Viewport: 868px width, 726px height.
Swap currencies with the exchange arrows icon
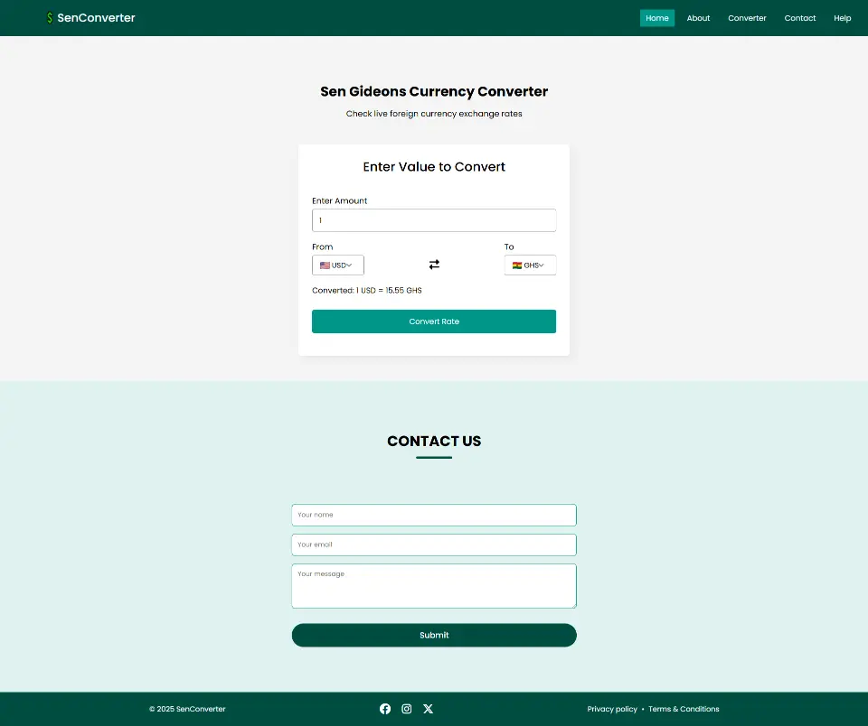pyautogui.click(x=434, y=265)
